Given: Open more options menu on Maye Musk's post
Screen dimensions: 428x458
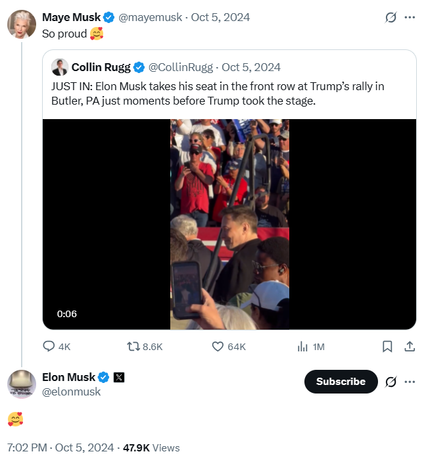Looking at the screenshot, I should pos(410,18).
